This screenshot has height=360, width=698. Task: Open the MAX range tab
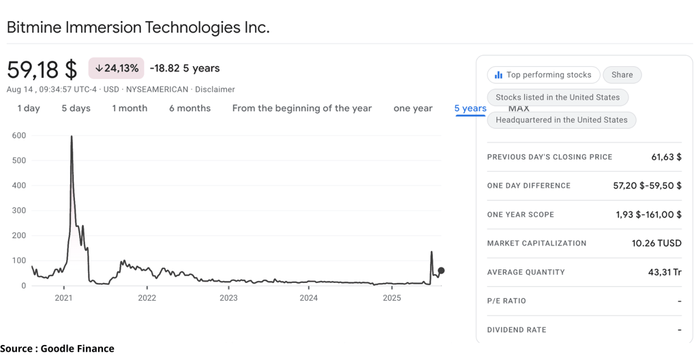click(519, 108)
